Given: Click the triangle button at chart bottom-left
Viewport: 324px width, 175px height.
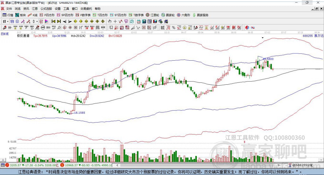Looking at the screenshot, I should point(3,160).
